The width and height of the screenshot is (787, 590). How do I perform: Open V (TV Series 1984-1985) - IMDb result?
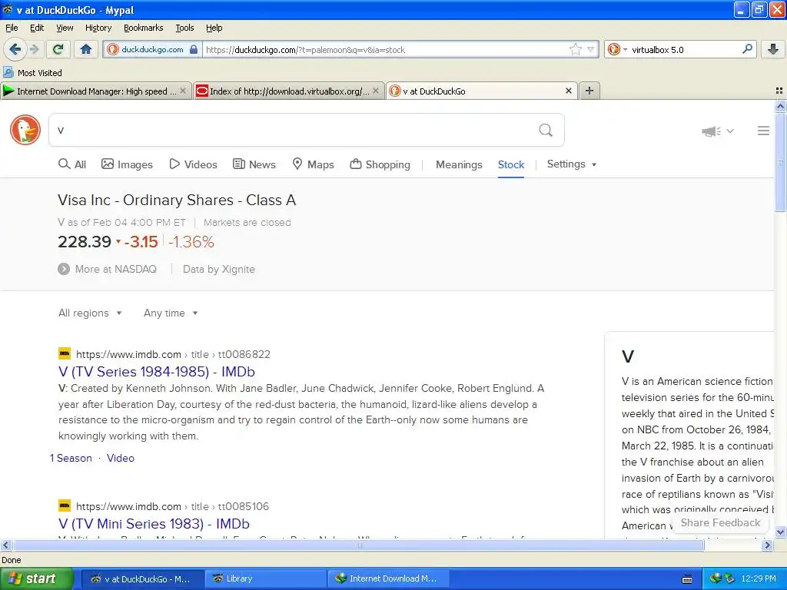(x=157, y=372)
